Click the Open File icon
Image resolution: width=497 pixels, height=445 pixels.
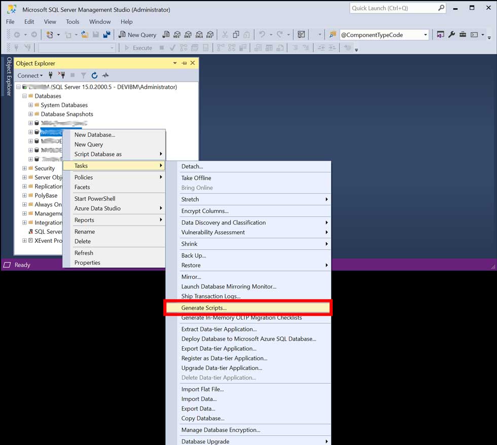click(x=85, y=34)
